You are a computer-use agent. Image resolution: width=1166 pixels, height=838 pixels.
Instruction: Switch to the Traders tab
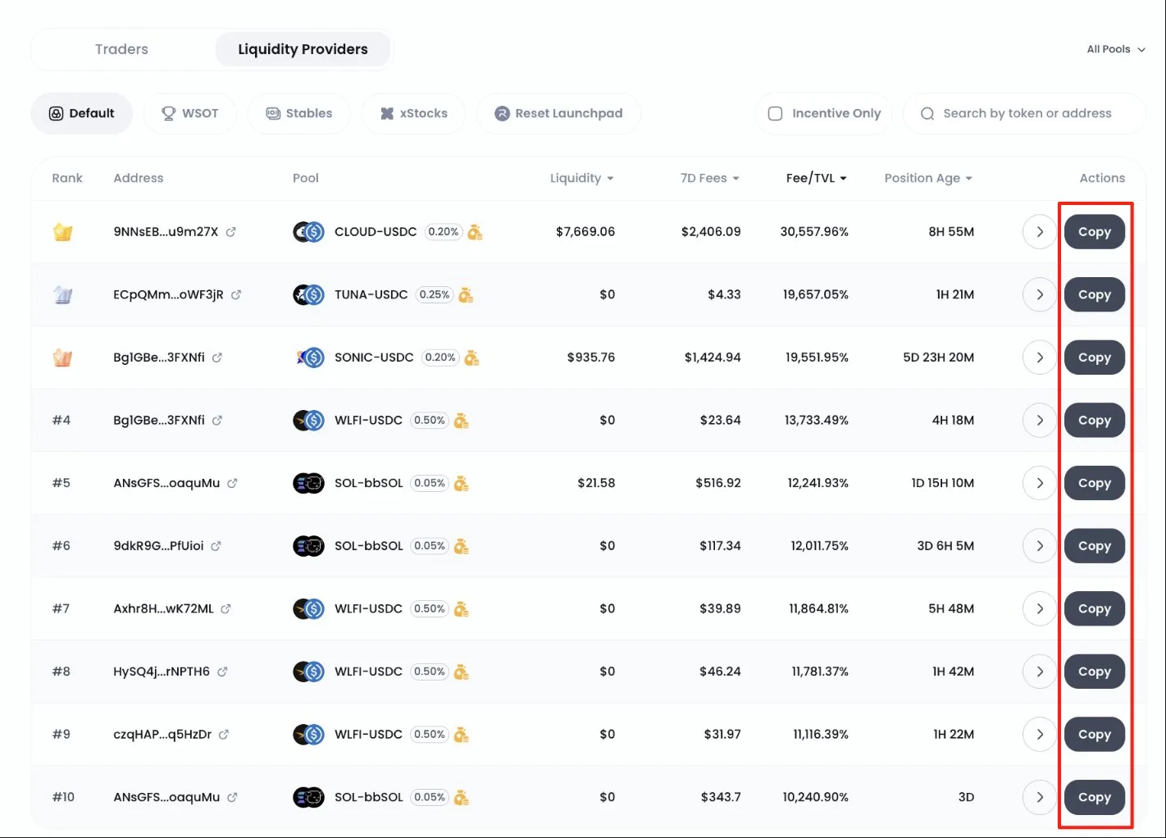coord(121,49)
